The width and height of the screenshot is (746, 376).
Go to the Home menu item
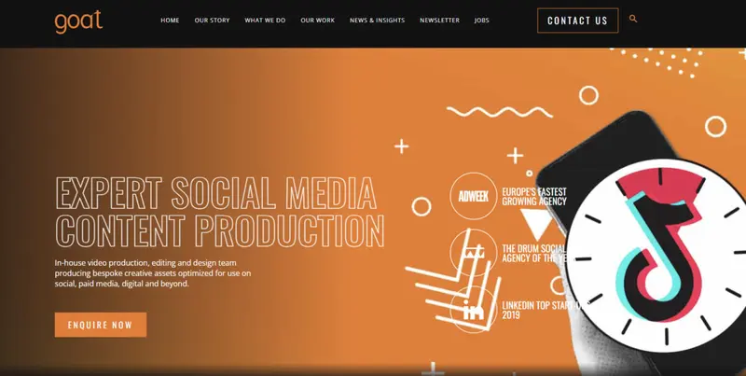[x=170, y=21]
